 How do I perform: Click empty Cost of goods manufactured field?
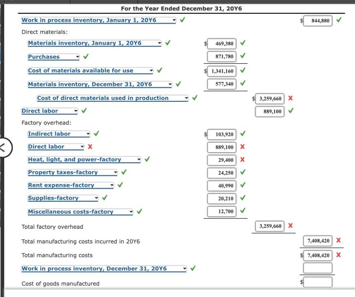click(x=318, y=282)
